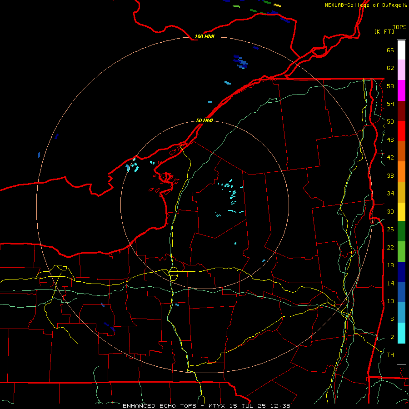Click the "KTYX" radar site identifier
Viewport: 409px width, 409px height.
pyautogui.click(x=216, y=406)
